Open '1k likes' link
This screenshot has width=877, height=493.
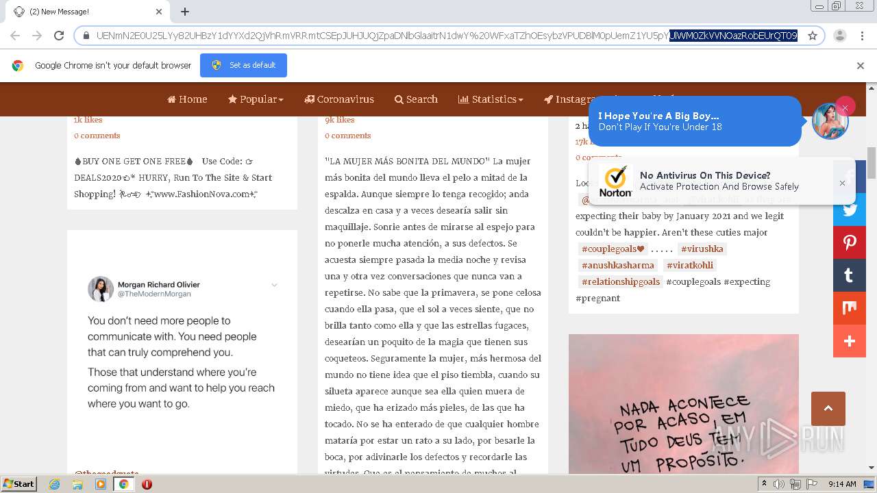[88, 120]
